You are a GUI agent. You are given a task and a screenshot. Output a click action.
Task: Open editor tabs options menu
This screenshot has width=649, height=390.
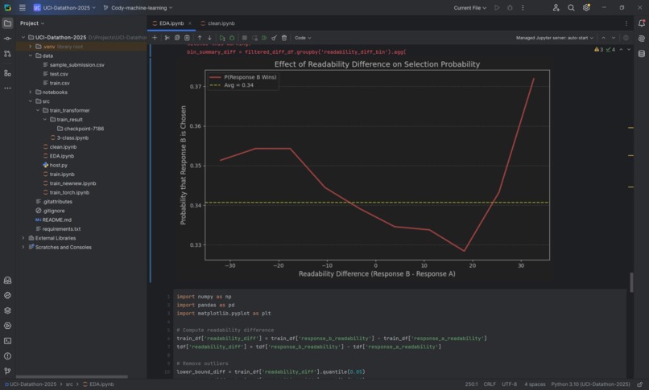pyautogui.click(x=626, y=23)
